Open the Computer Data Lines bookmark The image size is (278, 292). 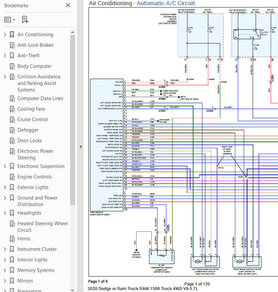click(40, 99)
